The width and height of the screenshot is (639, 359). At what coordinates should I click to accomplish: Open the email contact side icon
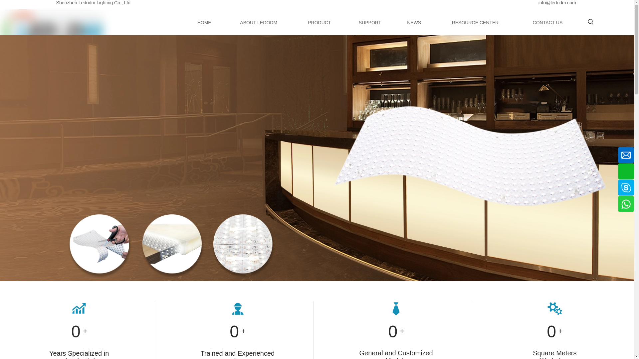click(x=626, y=155)
